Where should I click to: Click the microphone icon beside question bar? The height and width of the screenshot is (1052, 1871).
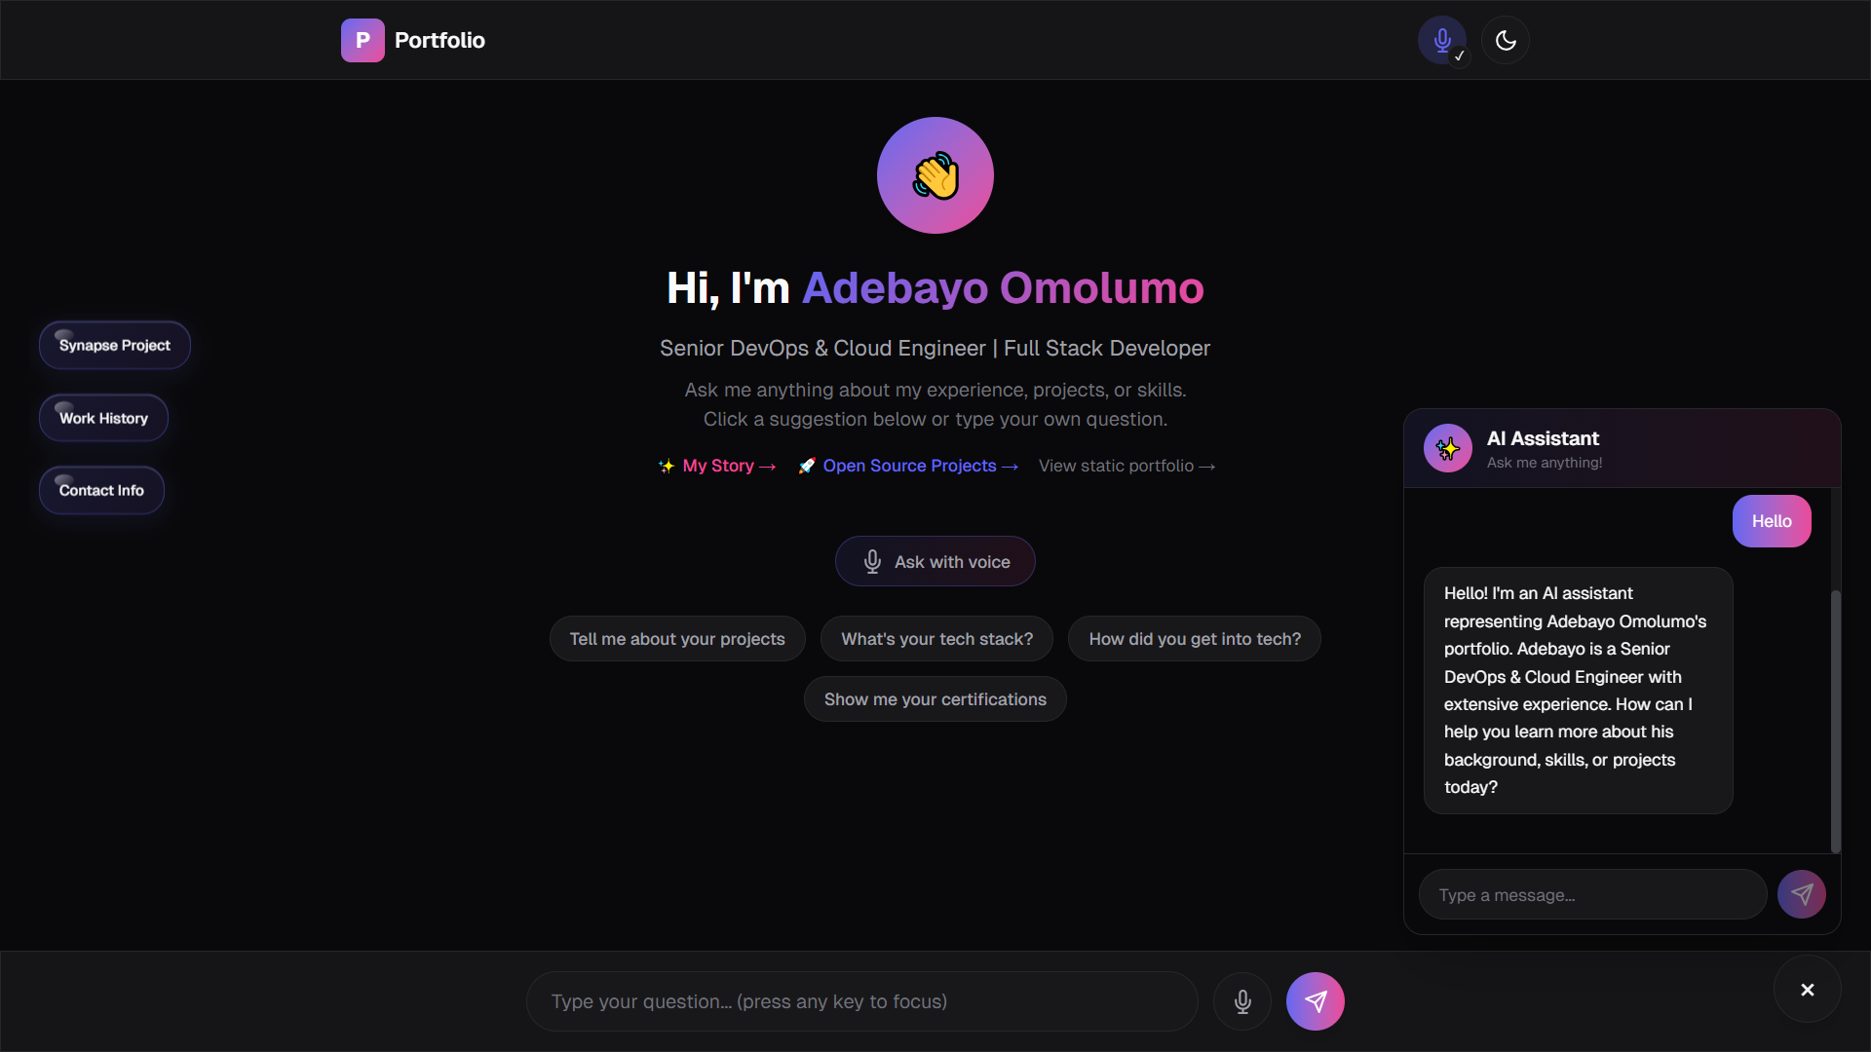1242,1001
